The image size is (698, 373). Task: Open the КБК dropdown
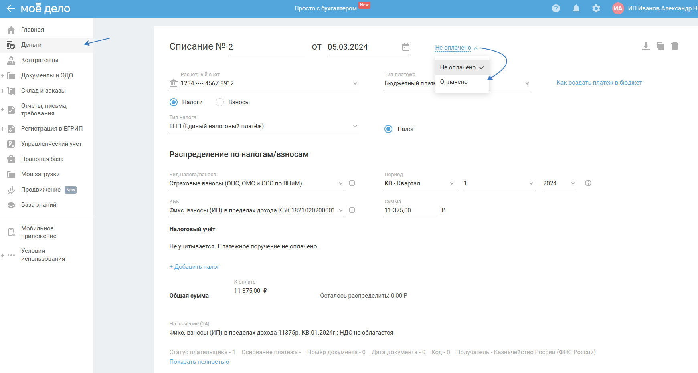257,210
